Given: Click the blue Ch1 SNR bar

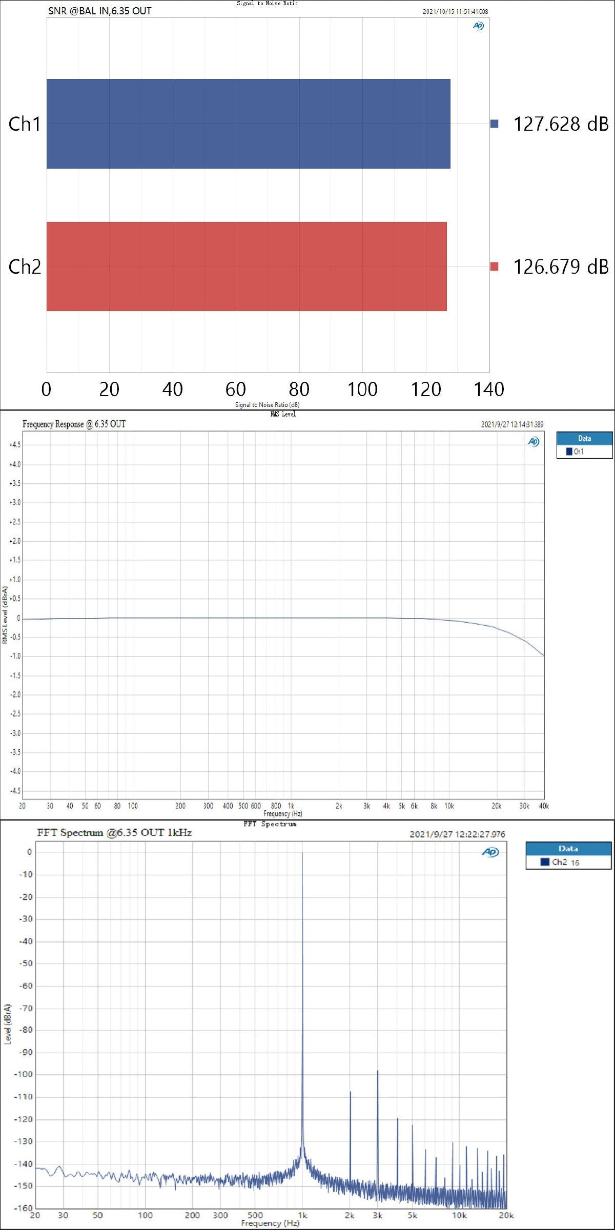Looking at the screenshot, I should coord(248,124).
